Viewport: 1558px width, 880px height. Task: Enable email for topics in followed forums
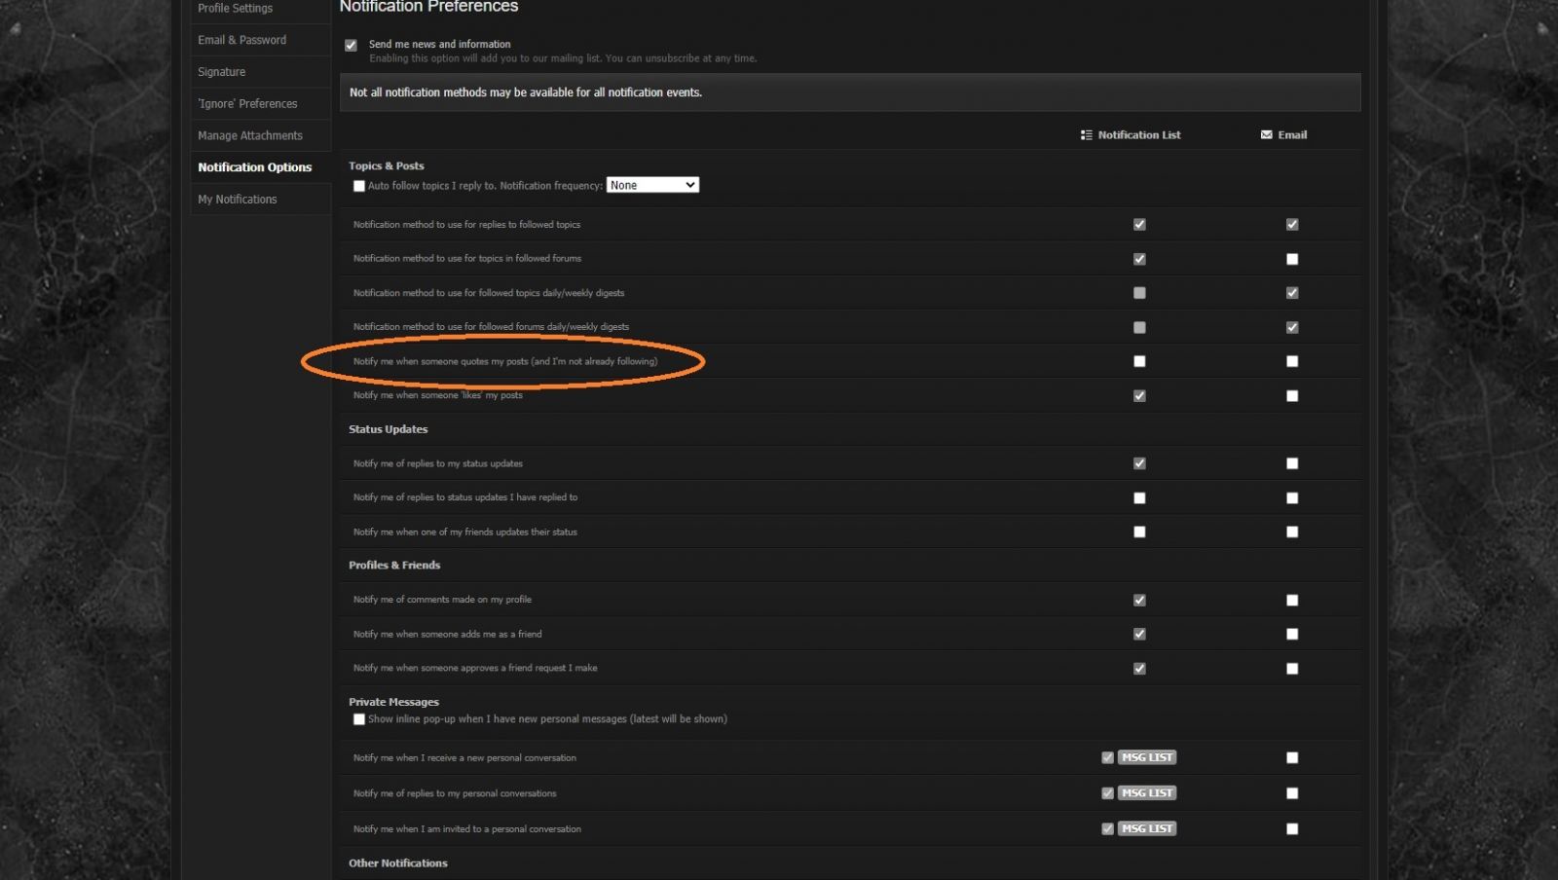pos(1292,259)
